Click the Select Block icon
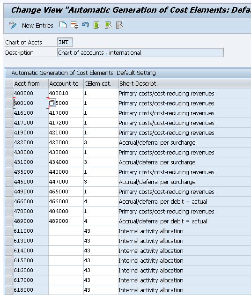This screenshot has width=251, height=295. tap(108, 25)
